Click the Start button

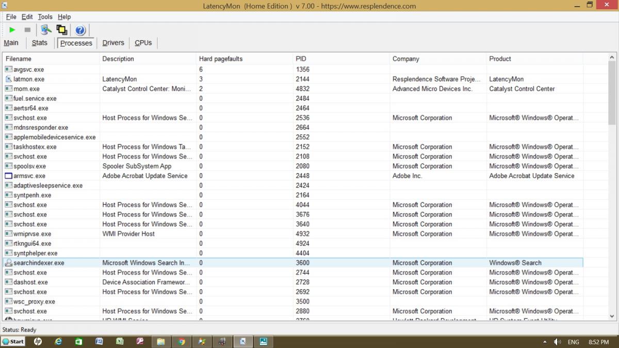coord(13,341)
